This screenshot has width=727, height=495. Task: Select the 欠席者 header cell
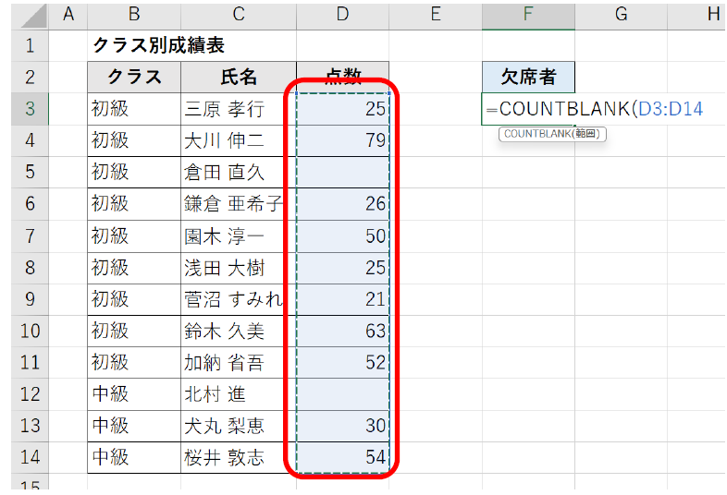(x=528, y=77)
